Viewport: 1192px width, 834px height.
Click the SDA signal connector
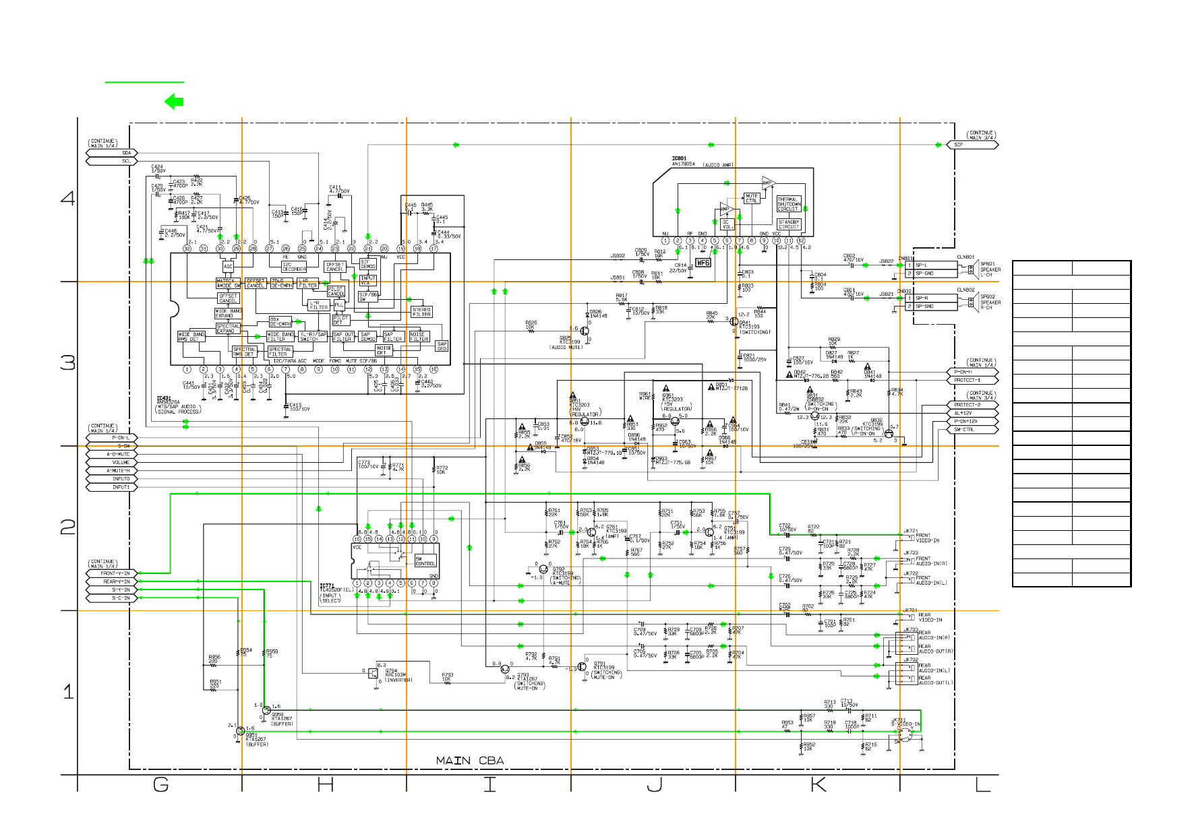pyautogui.click(x=112, y=153)
